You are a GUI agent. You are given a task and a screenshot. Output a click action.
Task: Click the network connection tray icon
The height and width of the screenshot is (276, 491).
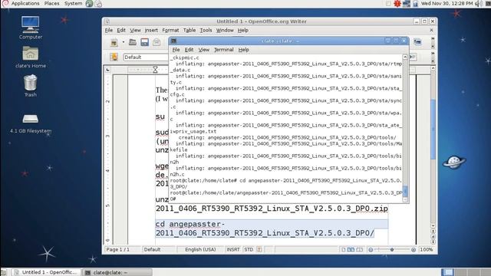point(406,3)
